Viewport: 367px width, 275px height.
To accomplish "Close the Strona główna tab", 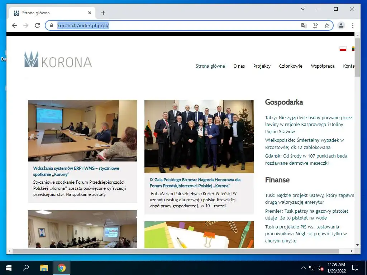I will coord(89,13).
